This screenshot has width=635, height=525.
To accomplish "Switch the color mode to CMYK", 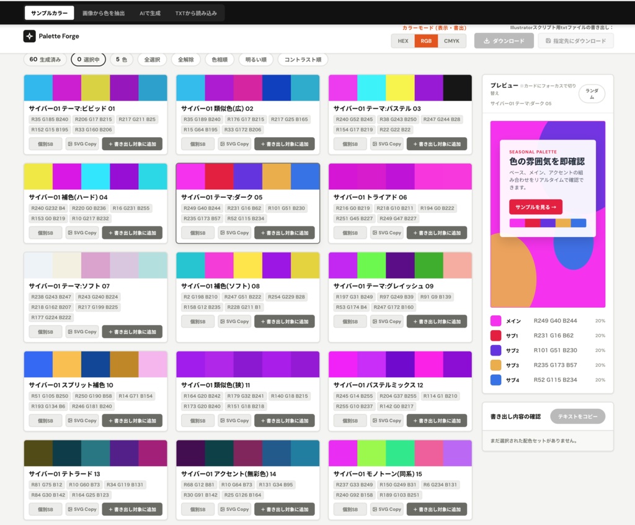I will pyautogui.click(x=451, y=40).
